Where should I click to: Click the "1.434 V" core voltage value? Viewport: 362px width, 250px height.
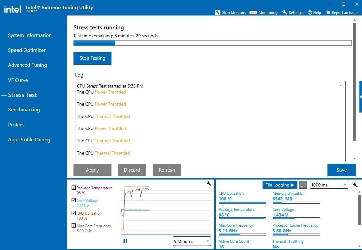coord(280,215)
